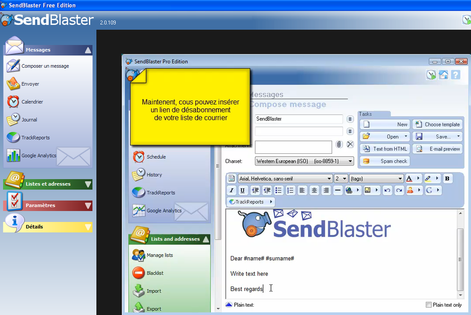Remove attachment with the X icon
The height and width of the screenshot is (315, 471).
[350, 145]
